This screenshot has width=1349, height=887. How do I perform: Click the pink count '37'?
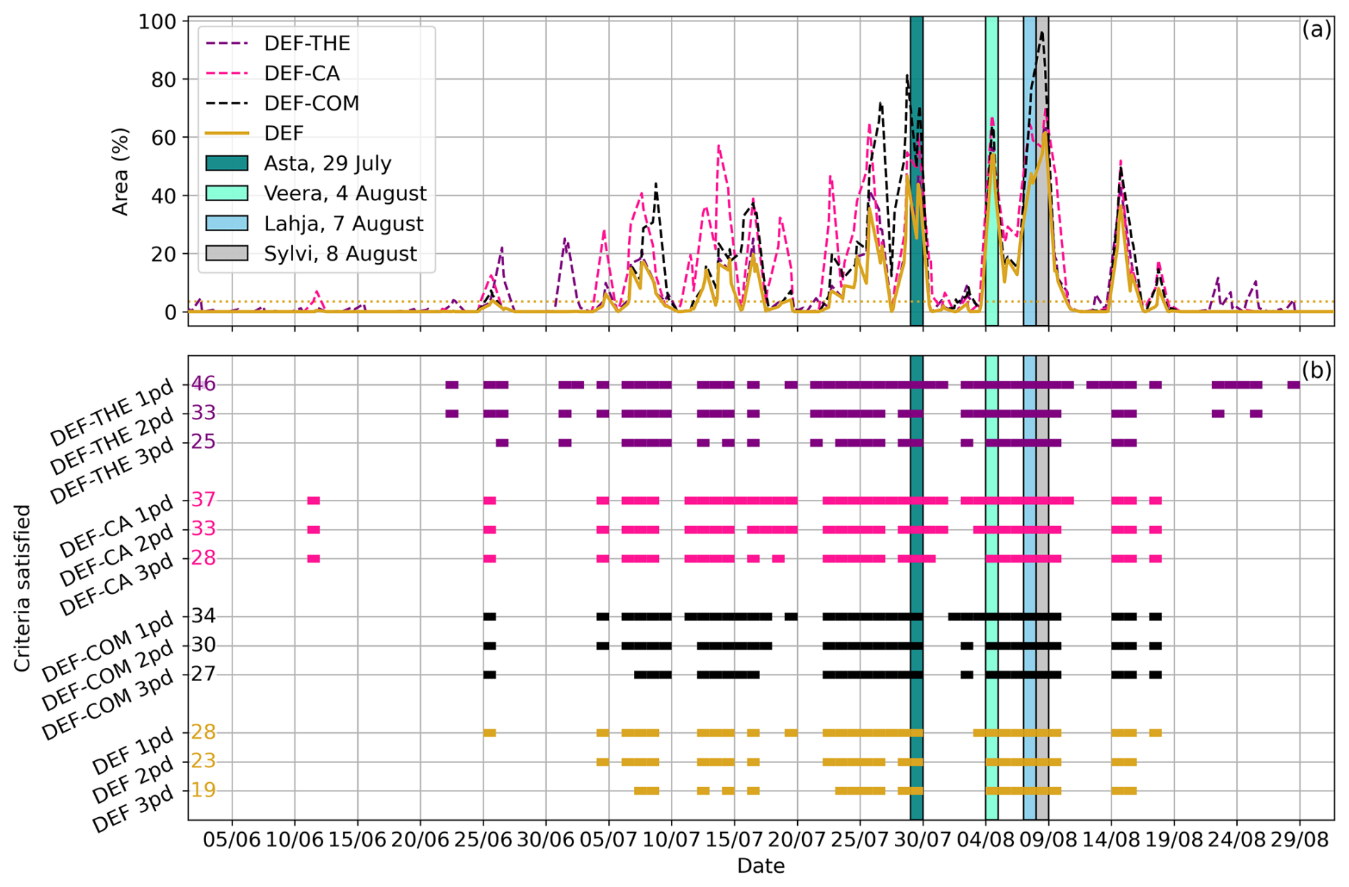(x=203, y=500)
